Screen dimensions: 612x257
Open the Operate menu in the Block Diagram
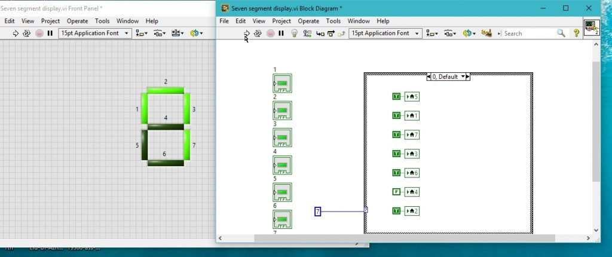tap(308, 21)
